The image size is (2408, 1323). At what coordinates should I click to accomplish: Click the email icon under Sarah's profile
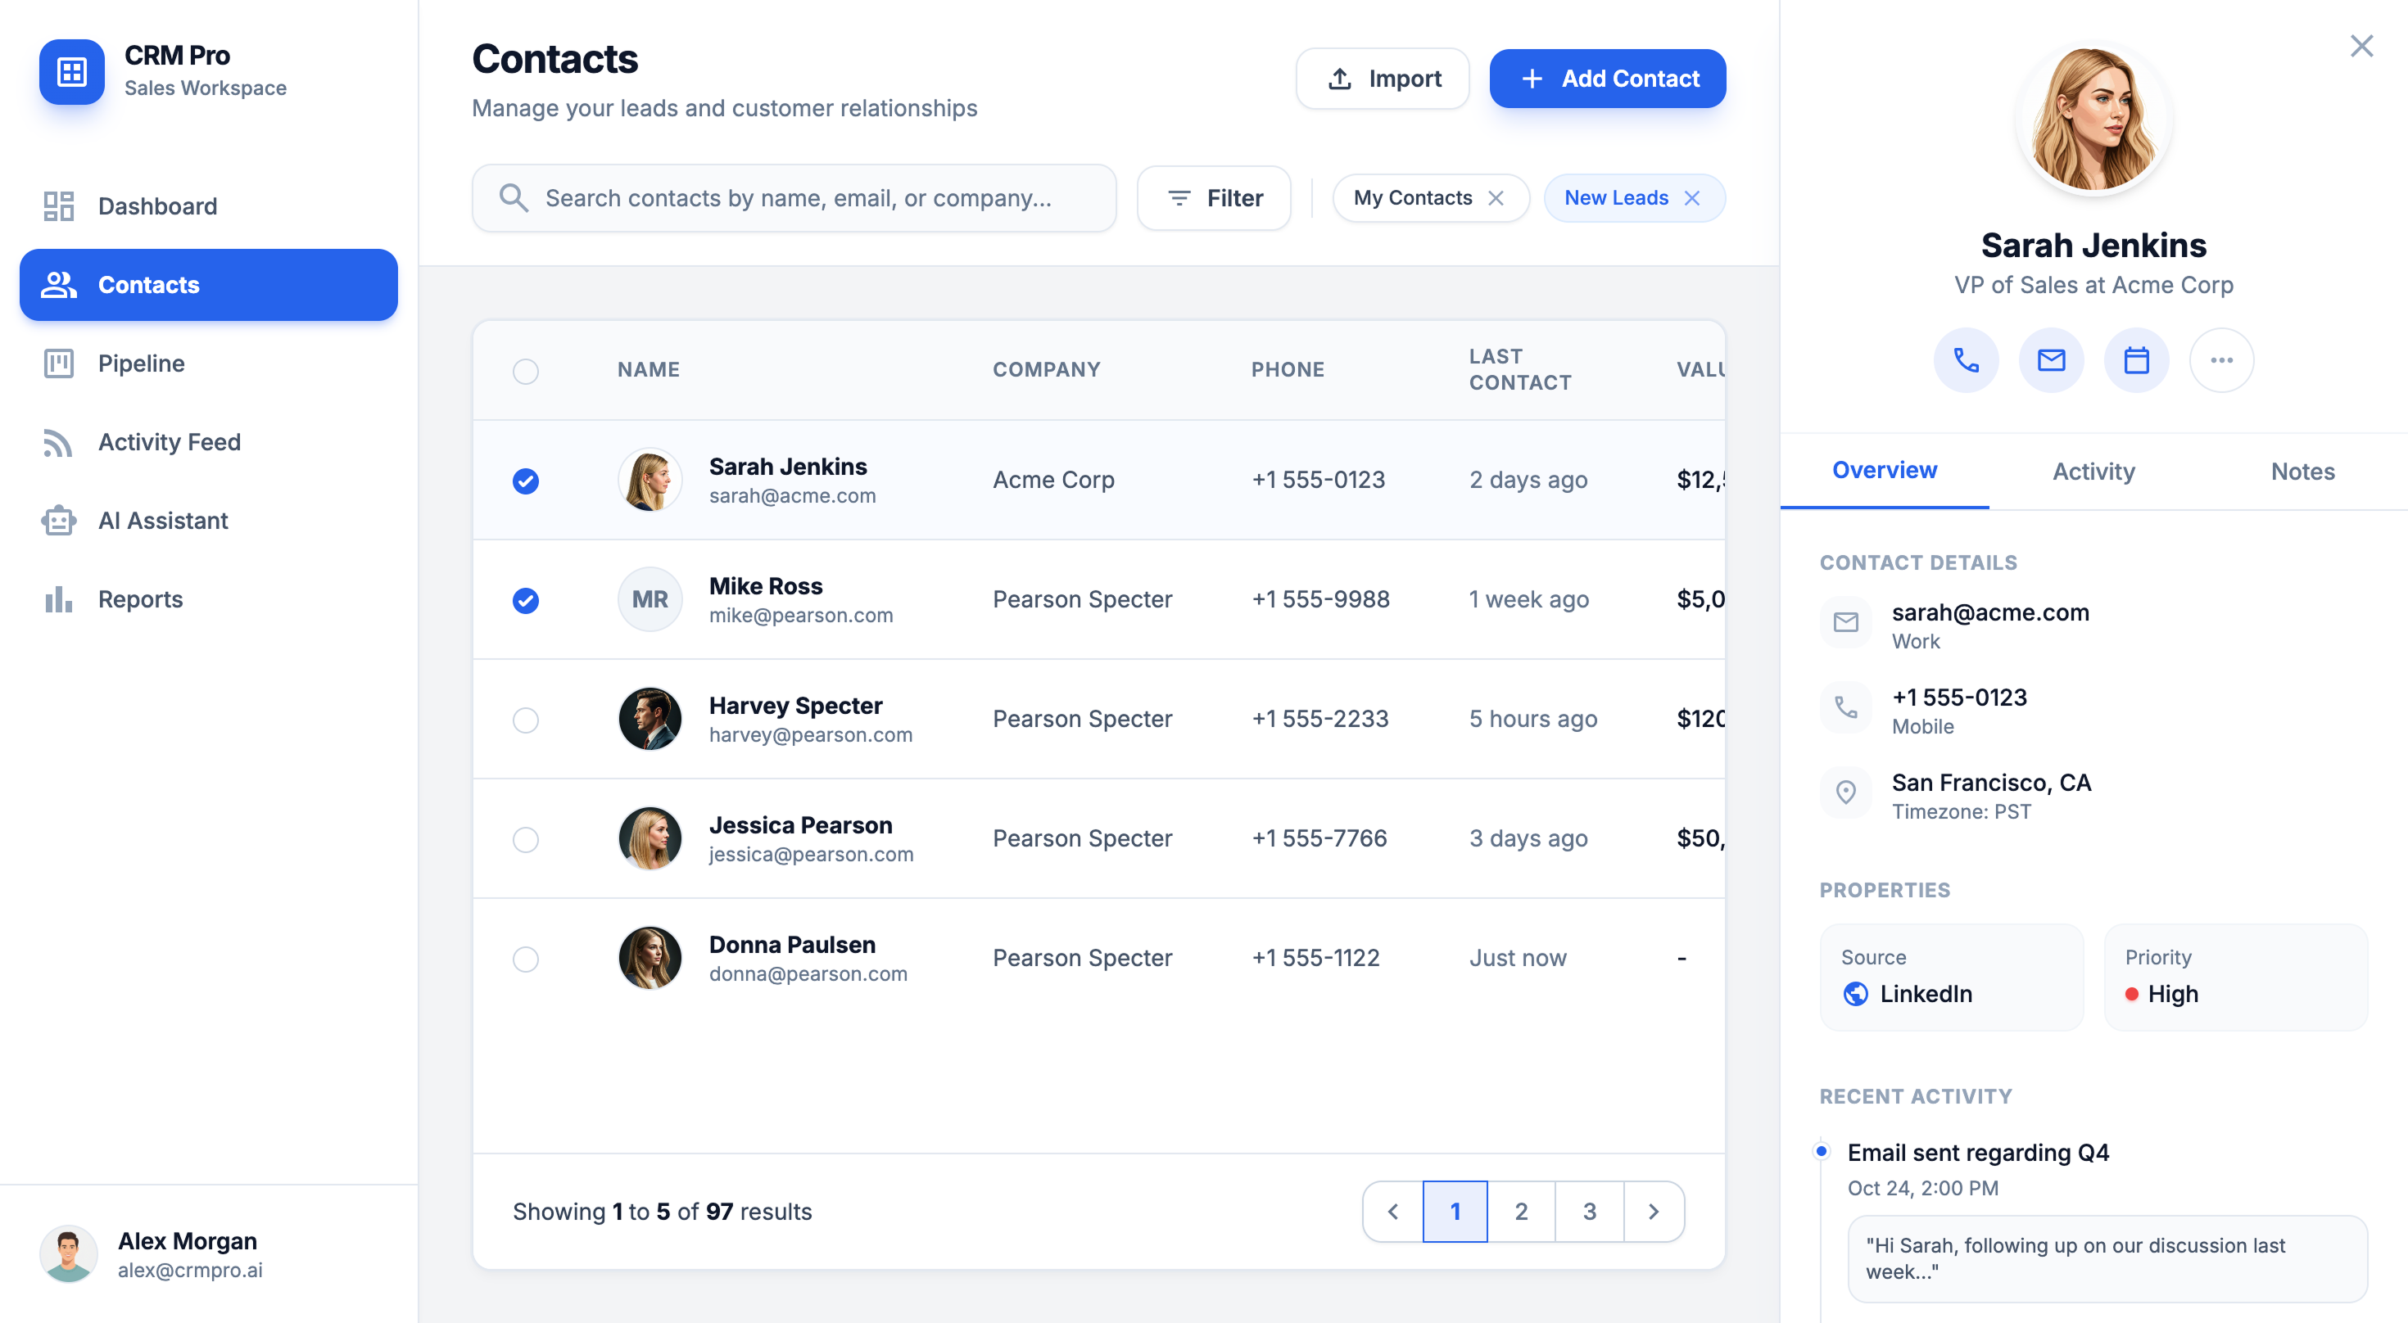(x=2051, y=361)
